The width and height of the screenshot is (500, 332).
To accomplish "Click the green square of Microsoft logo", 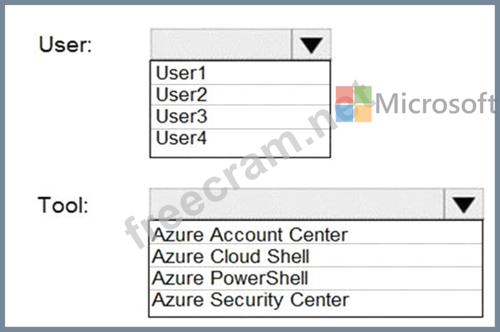I will 363,95.
